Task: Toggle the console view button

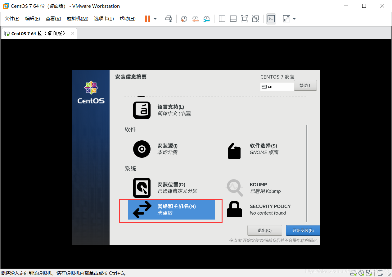Action: tap(271, 19)
